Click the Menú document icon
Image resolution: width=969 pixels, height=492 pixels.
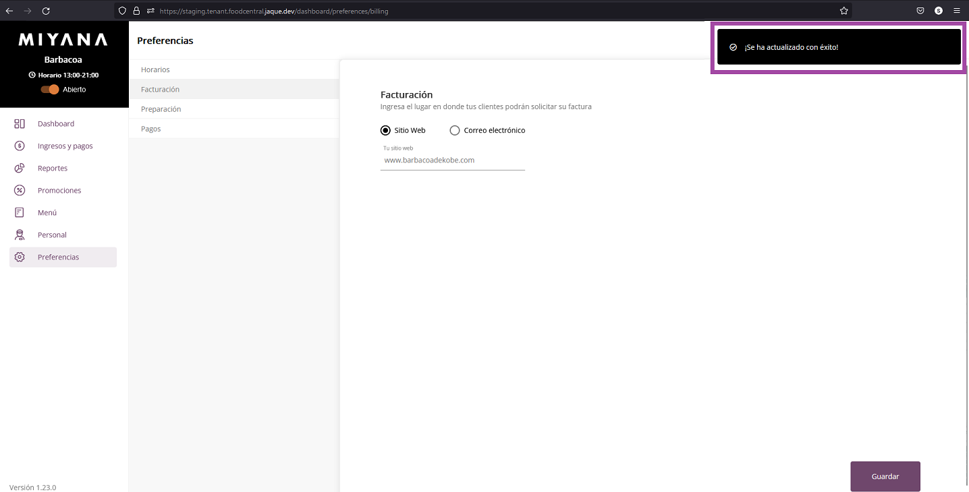20,213
